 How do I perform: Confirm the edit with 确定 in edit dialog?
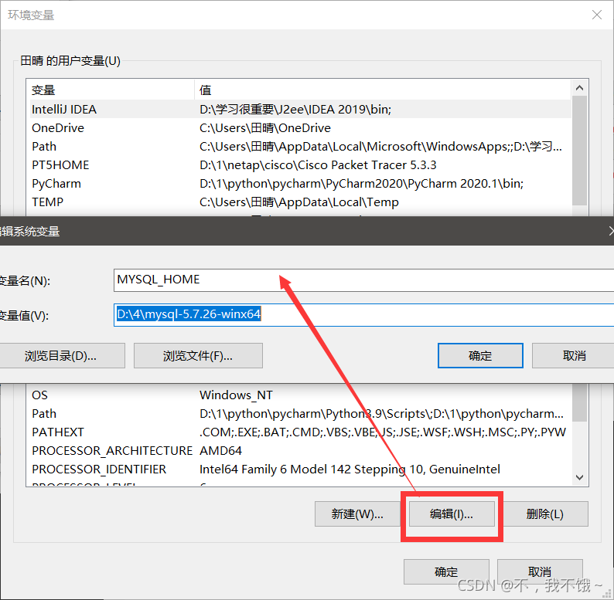(x=480, y=355)
